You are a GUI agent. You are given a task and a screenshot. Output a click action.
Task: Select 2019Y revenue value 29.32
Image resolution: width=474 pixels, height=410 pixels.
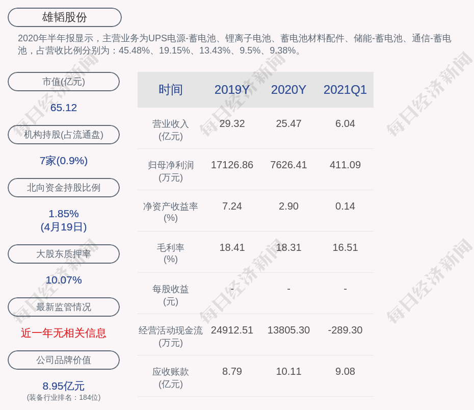(232, 124)
